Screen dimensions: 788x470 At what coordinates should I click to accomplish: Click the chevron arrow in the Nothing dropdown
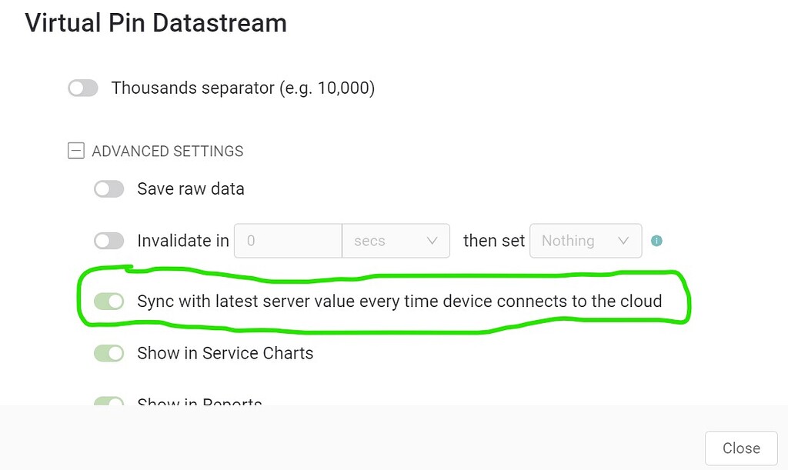pyautogui.click(x=623, y=241)
